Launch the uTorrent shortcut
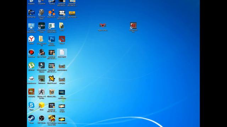The image size is (227, 127). 32,66
